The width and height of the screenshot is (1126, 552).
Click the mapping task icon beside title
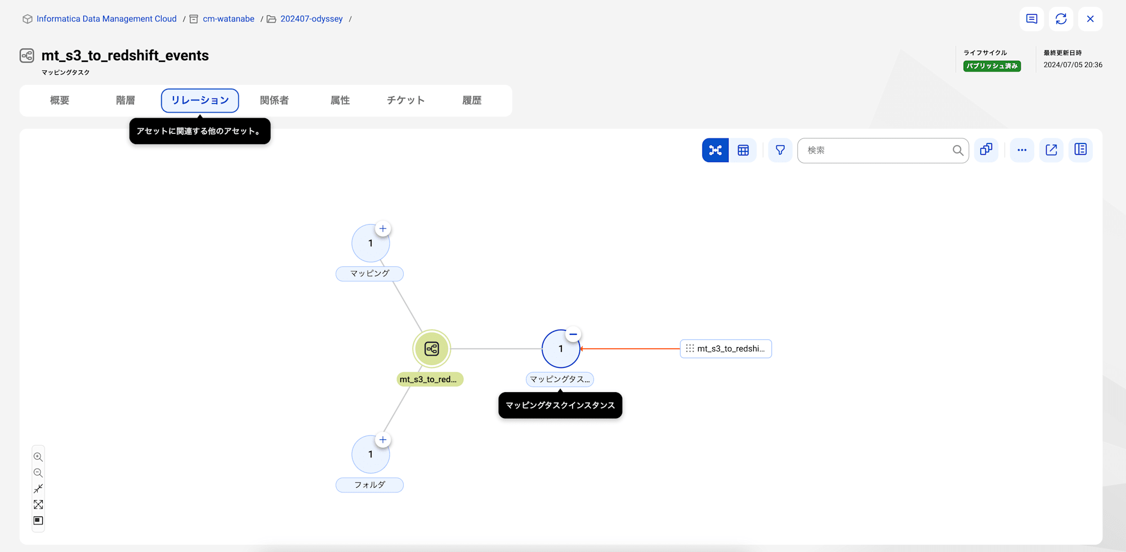pyautogui.click(x=27, y=55)
